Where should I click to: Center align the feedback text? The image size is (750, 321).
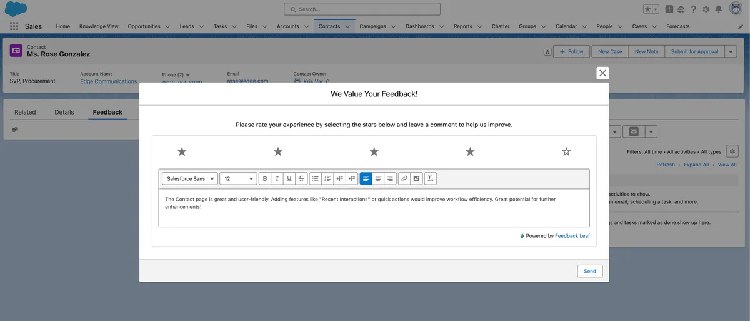tap(378, 178)
